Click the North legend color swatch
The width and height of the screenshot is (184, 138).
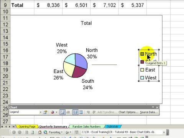142,54
